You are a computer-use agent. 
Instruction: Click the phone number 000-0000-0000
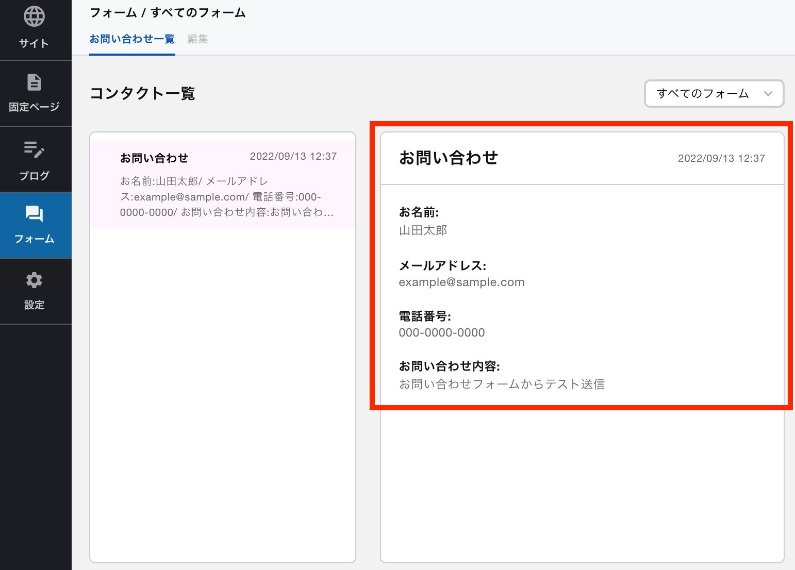pos(442,332)
